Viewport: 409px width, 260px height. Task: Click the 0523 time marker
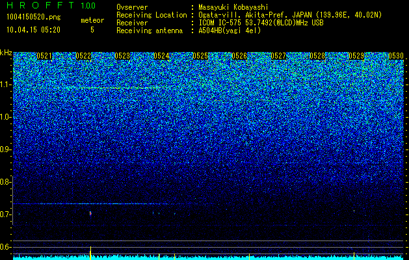tap(122, 56)
